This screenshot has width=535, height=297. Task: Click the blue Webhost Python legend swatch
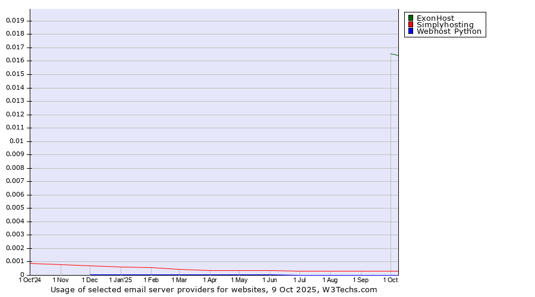(x=410, y=31)
